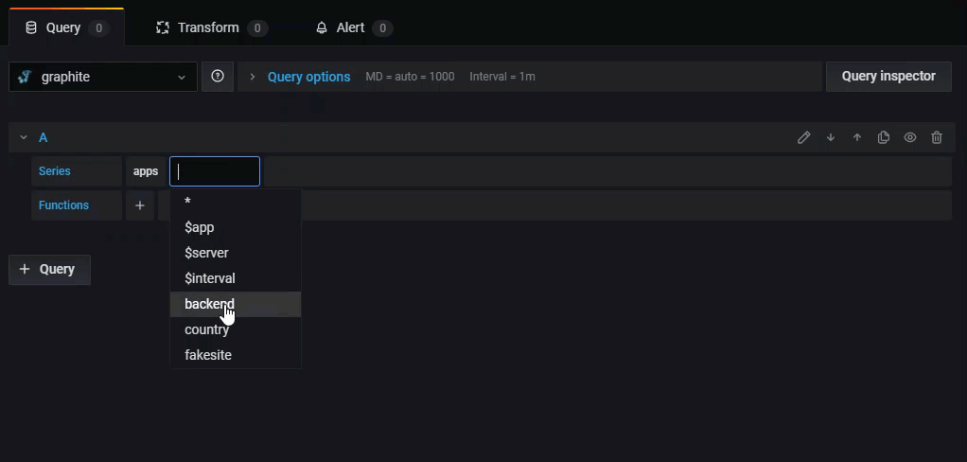Open data source help icon
Screen dimensions: 967x462
click(x=218, y=77)
